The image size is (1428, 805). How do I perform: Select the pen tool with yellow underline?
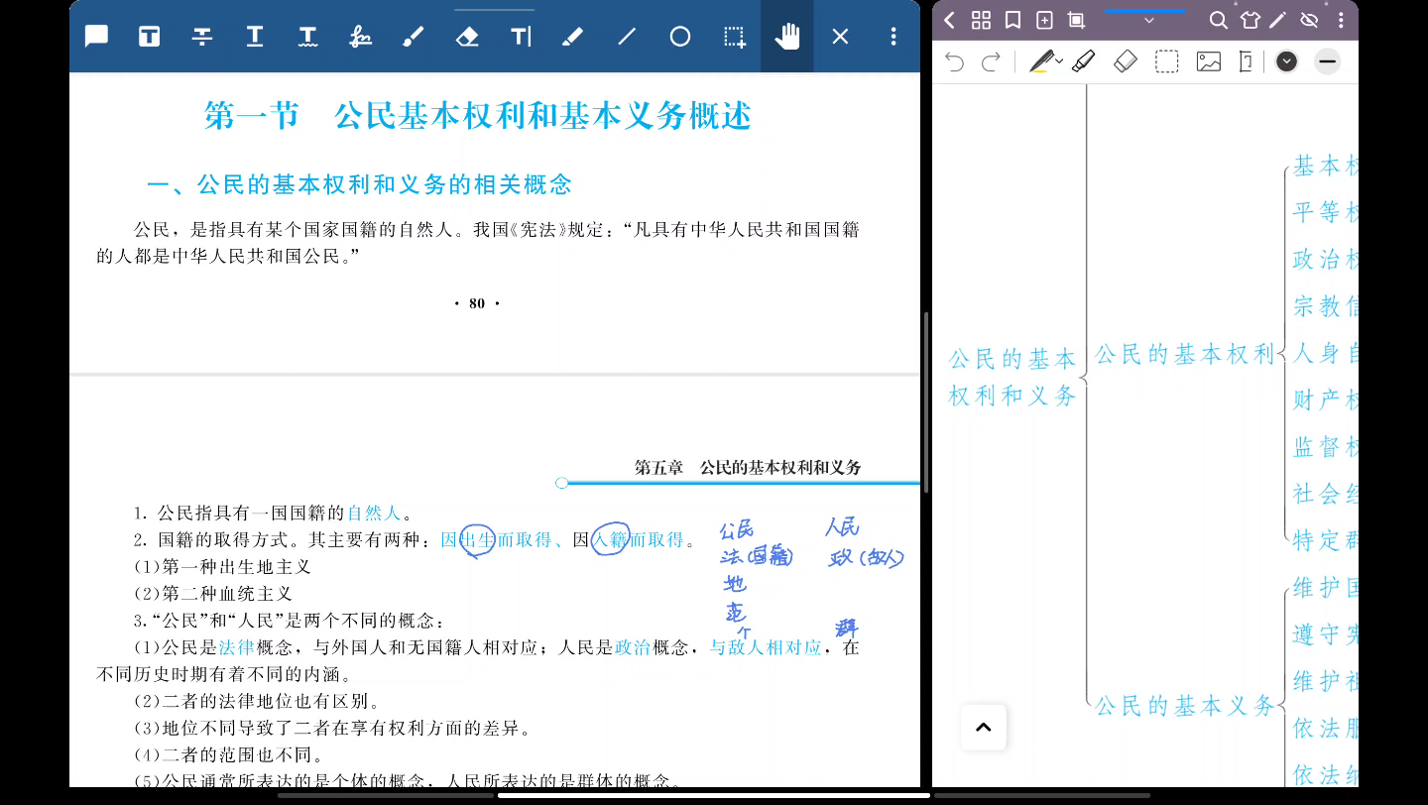[1040, 62]
